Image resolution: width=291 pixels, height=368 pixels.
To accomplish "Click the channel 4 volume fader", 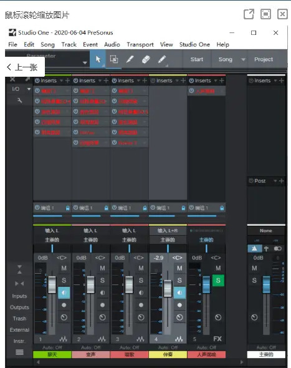I will click(168, 288).
